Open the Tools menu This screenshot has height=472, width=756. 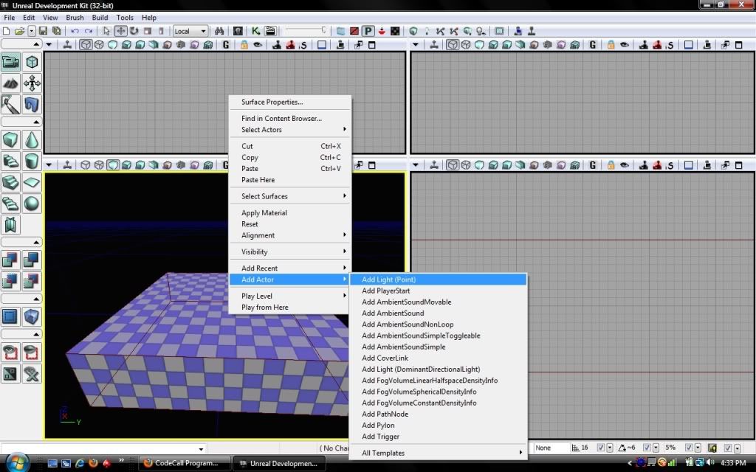tap(125, 18)
